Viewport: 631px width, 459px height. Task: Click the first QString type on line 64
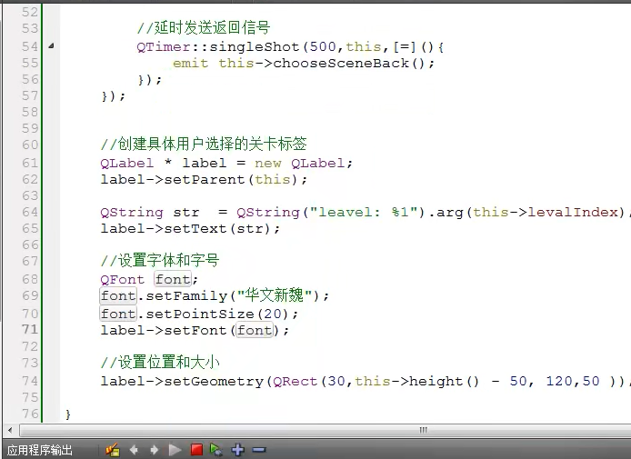tap(132, 213)
